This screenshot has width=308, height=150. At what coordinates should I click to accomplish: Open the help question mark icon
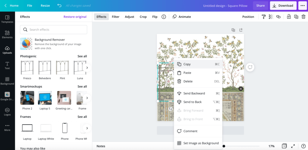(303, 146)
